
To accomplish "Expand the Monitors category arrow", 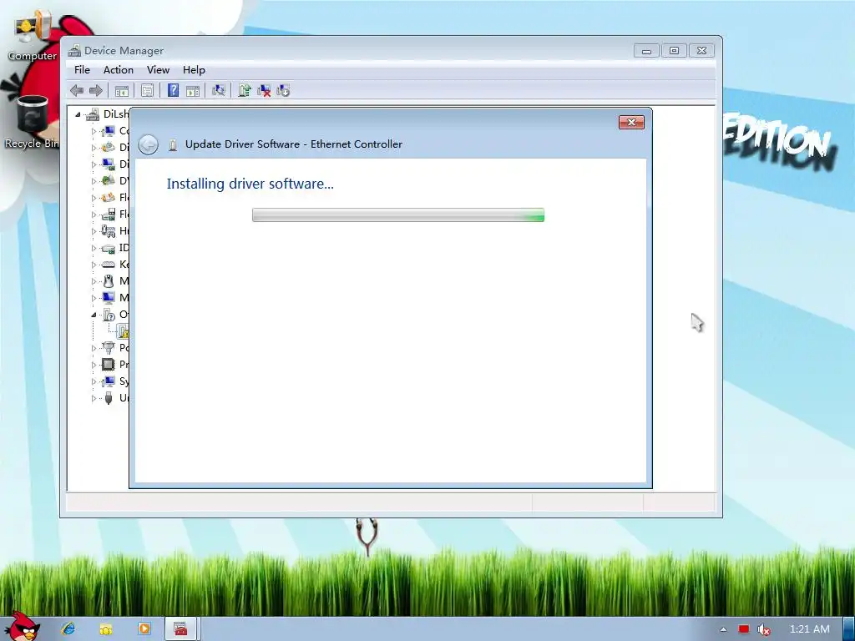I will tap(94, 298).
